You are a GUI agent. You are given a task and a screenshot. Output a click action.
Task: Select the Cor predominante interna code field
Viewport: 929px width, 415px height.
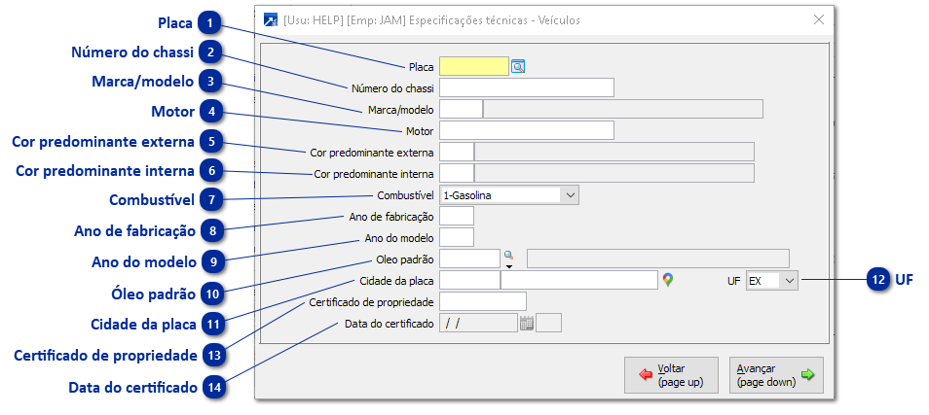(x=457, y=173)
